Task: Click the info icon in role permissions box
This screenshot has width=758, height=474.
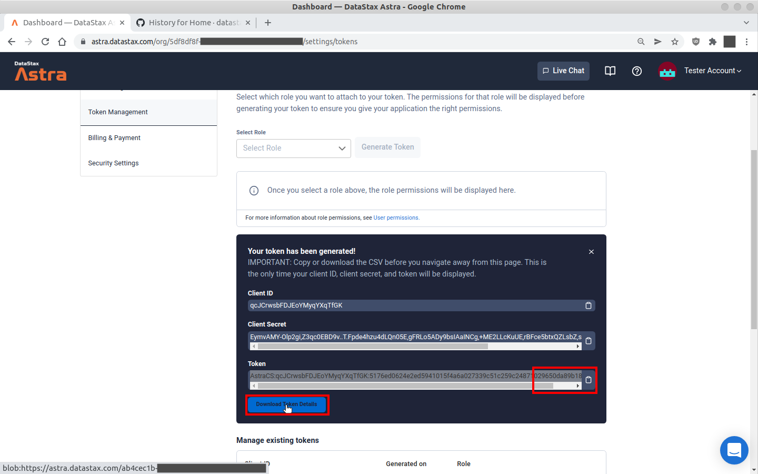Action: click(254, 191)
